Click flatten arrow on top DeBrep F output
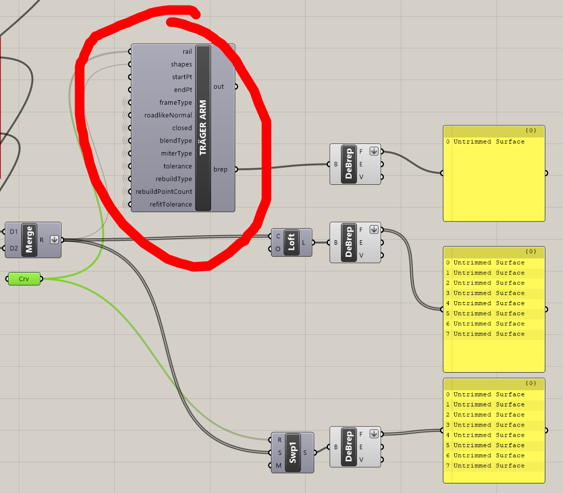The height and width of the screenshot is (493, 563). coord(374,151)
